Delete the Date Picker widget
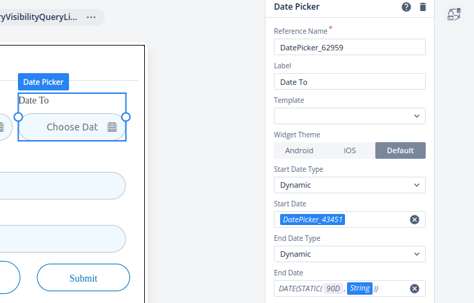The height and width of the screenshot is (303, 474). pyautogui.click(x=423, y=8)
